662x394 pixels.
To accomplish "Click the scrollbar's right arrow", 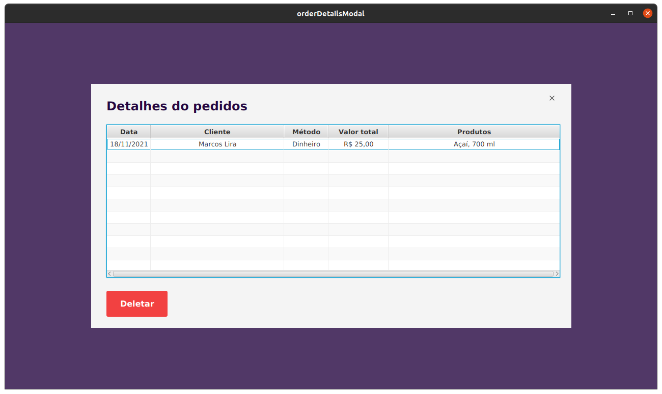I will [557, 274].
